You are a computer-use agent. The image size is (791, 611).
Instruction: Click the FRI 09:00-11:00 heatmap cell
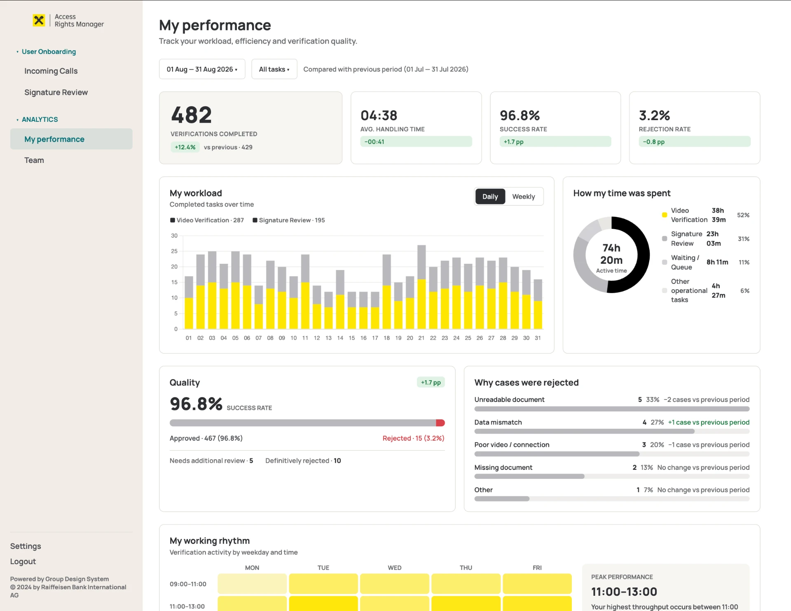(537, 584)
